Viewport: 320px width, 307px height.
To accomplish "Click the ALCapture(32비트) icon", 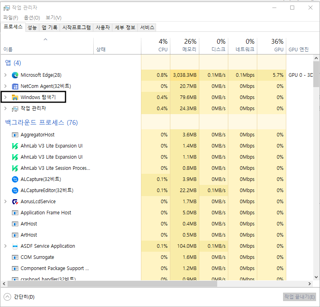I will pos(15,179).
